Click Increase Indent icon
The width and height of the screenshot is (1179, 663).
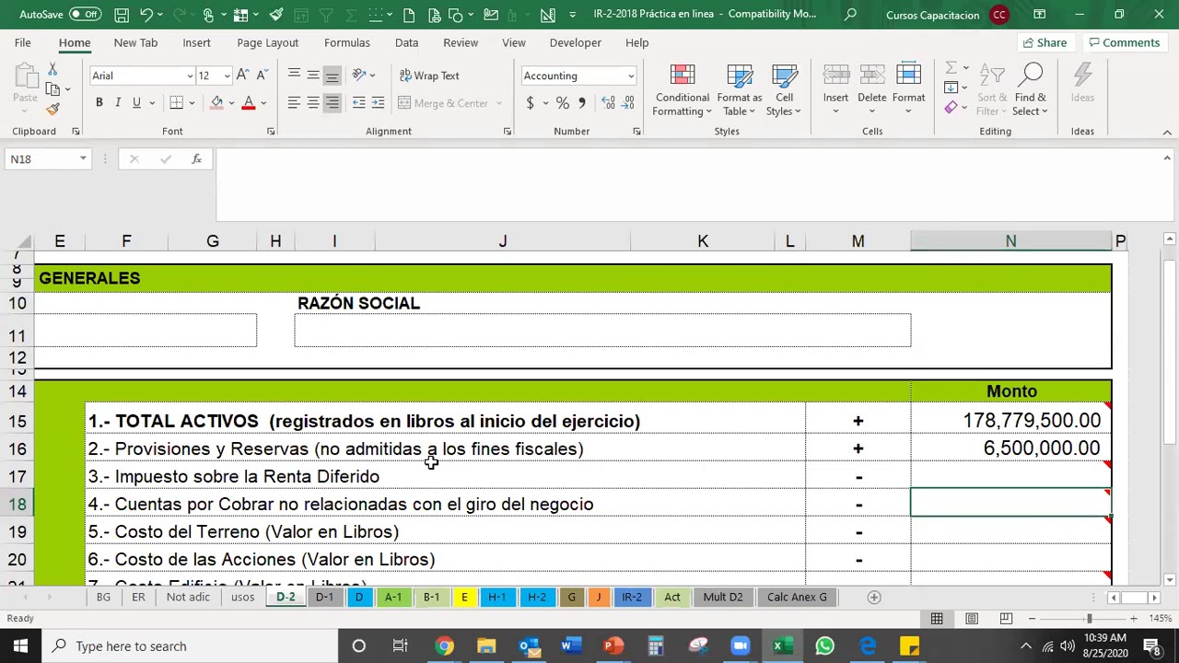click(x=379, y=103)
